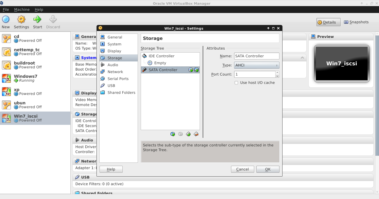Image resolution: width=379 pixels, height=199 pixels.
Task: Open General category in the settings dialog sidebar
Action: click(x=118, y=37)
